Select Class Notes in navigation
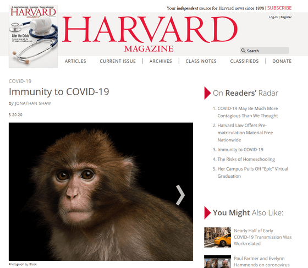Image resolution: width=308 pixels, height=268 pixels. click(x=201, y=61)
